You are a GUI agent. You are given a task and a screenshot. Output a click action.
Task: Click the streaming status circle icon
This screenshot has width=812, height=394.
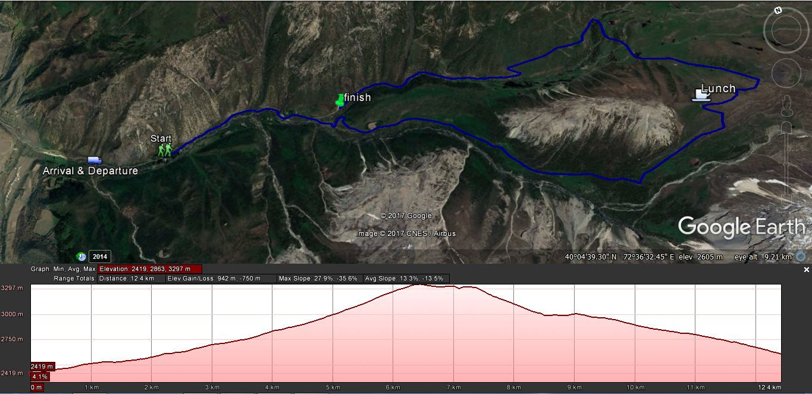(x=800, y=257)
